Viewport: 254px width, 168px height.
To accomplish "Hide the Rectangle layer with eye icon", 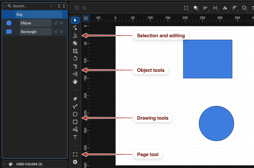I will pyautogui.click(x=61, y=32).
